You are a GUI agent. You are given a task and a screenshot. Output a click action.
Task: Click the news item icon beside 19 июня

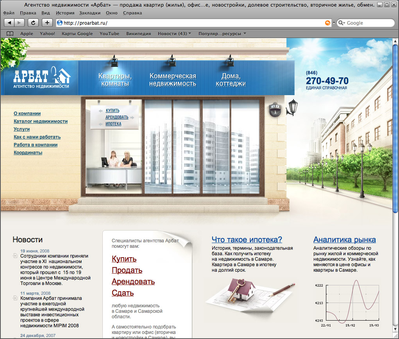click(x=15, y=256)
